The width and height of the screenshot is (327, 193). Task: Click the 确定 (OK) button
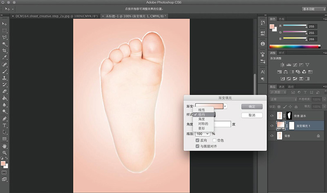tap(251, 106)
